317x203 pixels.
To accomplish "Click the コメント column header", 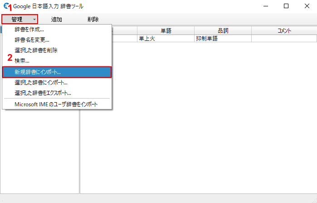I will [284, 30].
